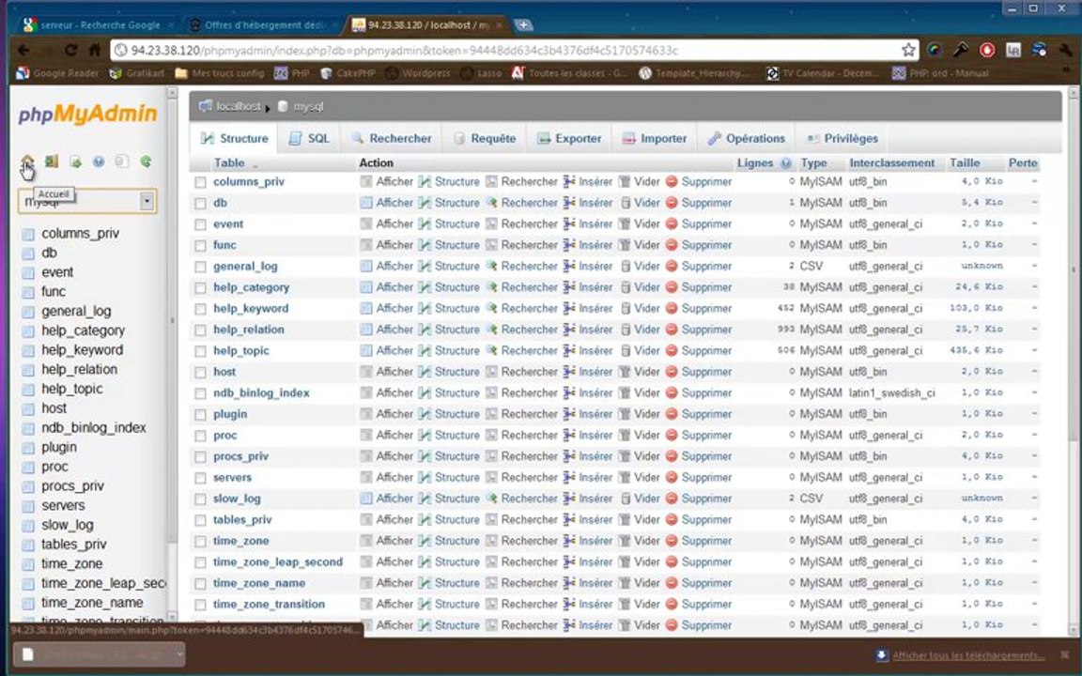Viewport: 1082px width, 676px height.
Task: Check the func table checkbox
Action: click(x=200, y=246)
